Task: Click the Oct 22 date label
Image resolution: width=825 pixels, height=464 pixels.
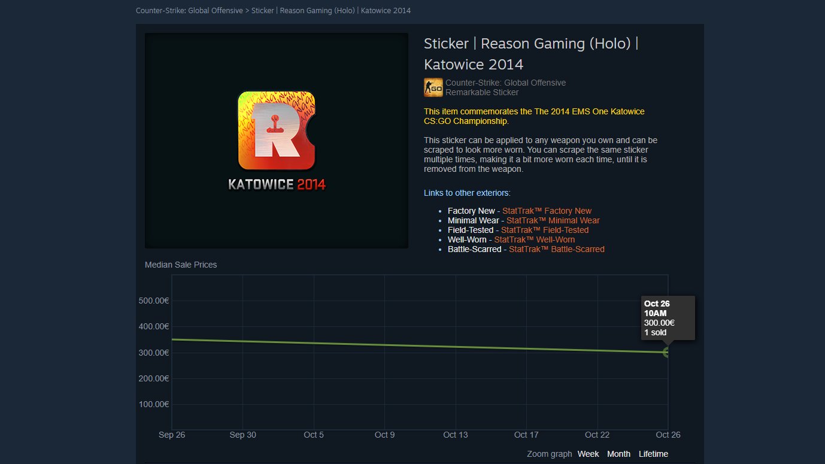Action: [597, 435]
